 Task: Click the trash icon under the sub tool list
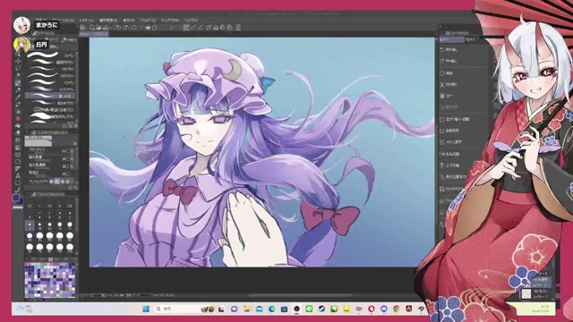pyautogui.click(x=75, y=125)
